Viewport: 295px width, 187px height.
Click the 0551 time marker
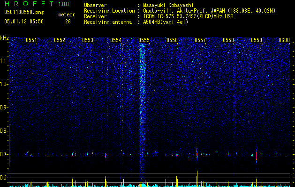[x=31, y=40]
